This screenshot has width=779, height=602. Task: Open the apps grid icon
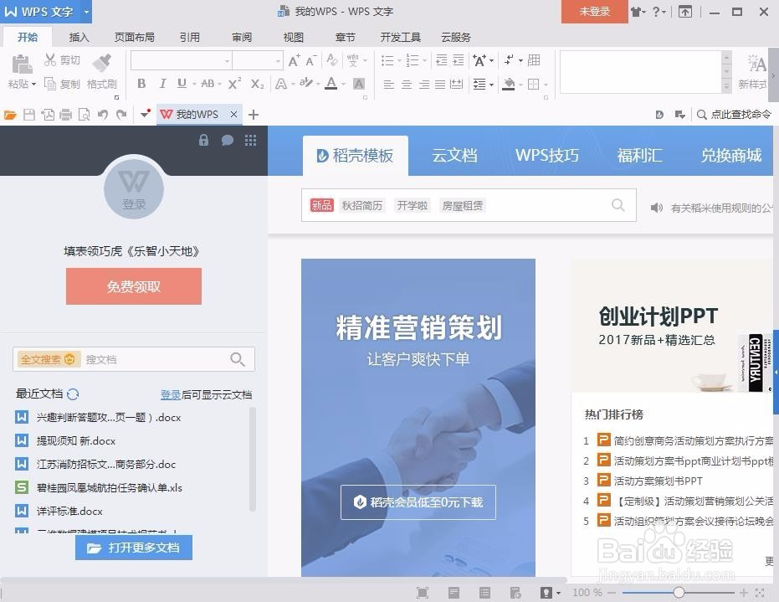(x=250, y=140)
